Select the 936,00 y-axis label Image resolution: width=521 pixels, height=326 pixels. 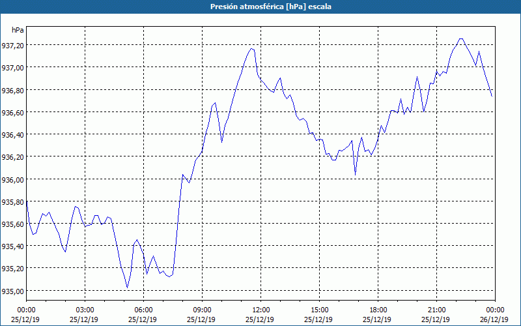(12, 180)
